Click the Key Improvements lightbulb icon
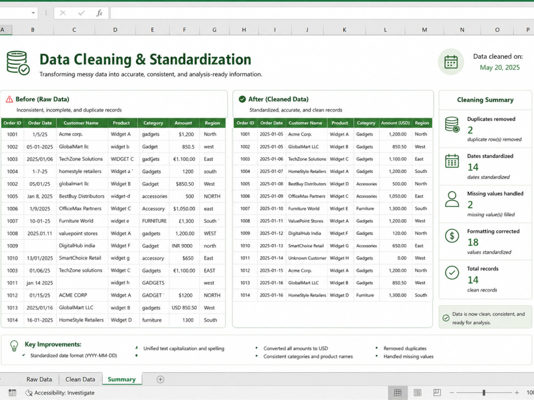The image size is (534, 400). [x=14, y=346]
